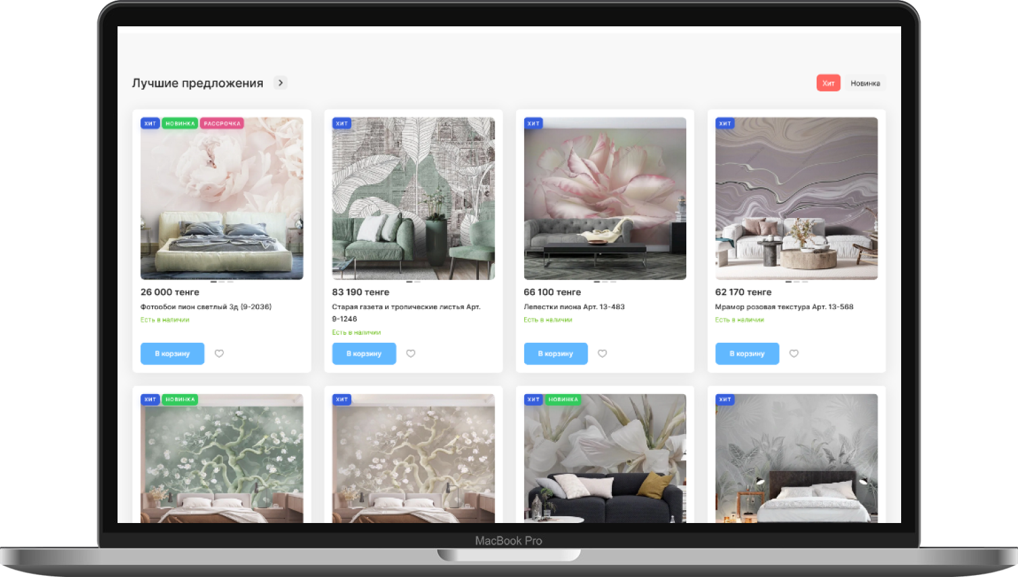Click the 66 100 тенге price
This screenshot has height=577, width=1018.
[553, 292]
